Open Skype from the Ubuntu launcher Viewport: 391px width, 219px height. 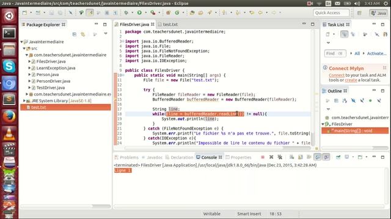9,66
